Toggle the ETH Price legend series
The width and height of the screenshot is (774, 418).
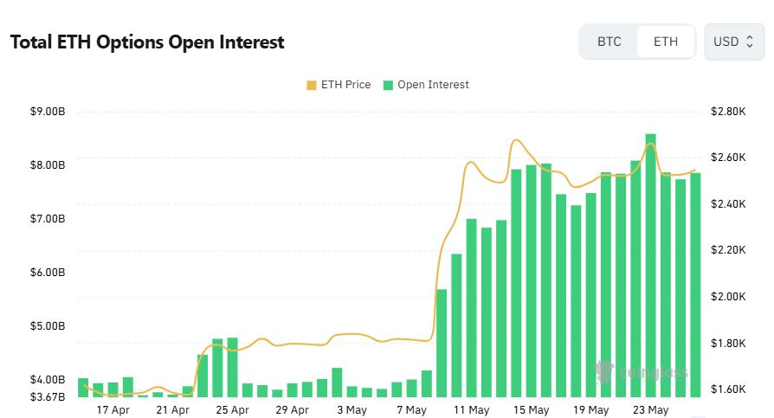339,85
